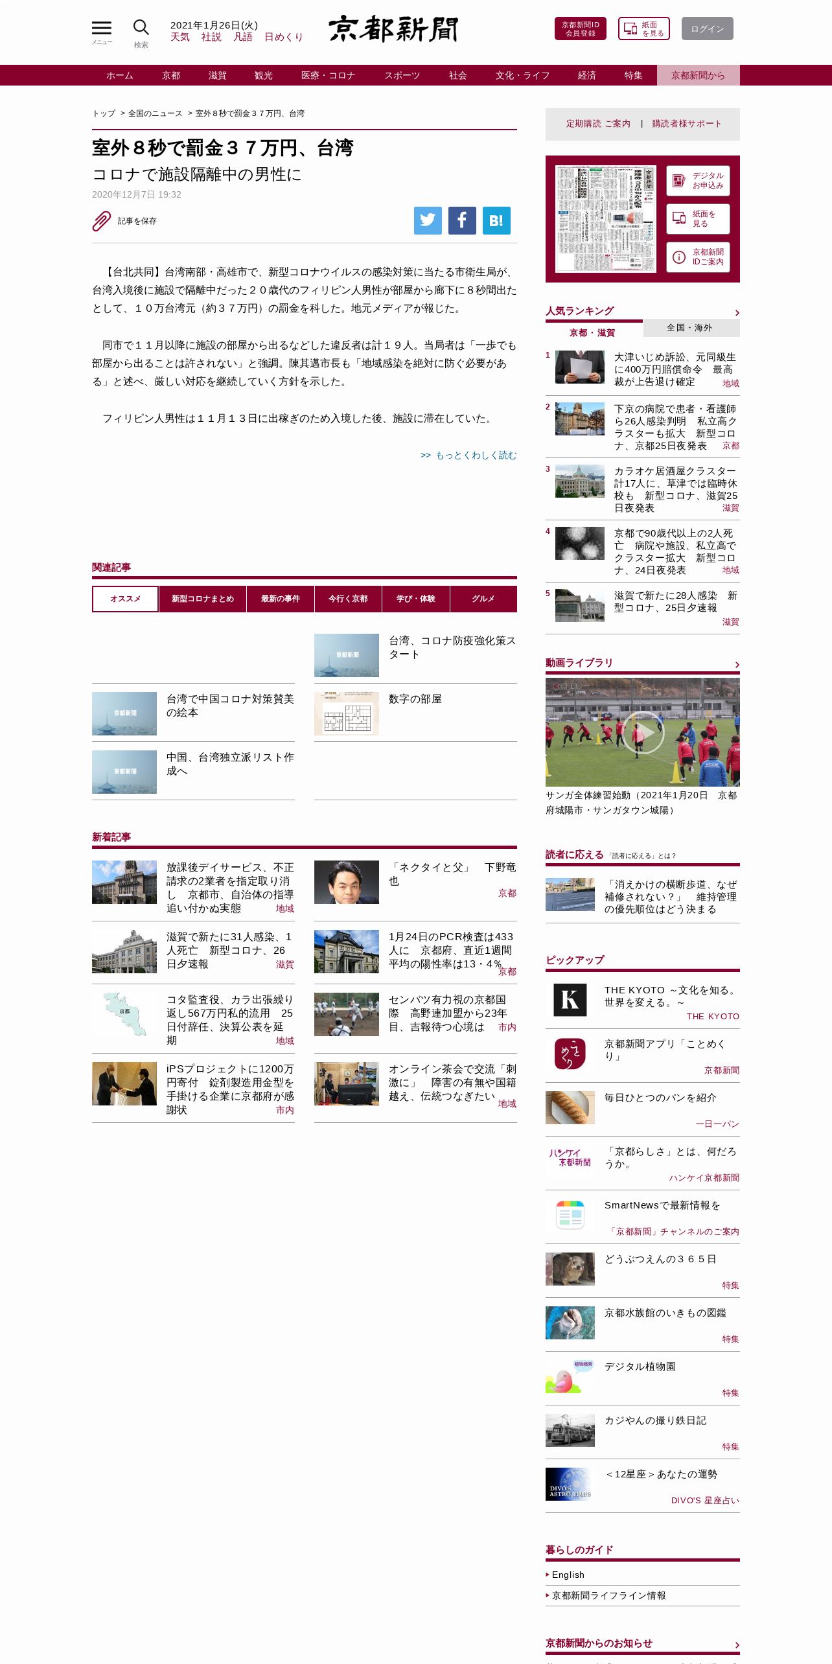Open カジやんの撮り鉄日記 train thumbnail

coord(570,1430)
